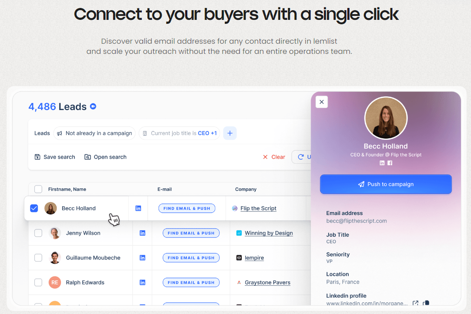This screenshot has height=314, width=471.
Task: Select all leads with header checkbox
Action: click(x=38, y=189)
